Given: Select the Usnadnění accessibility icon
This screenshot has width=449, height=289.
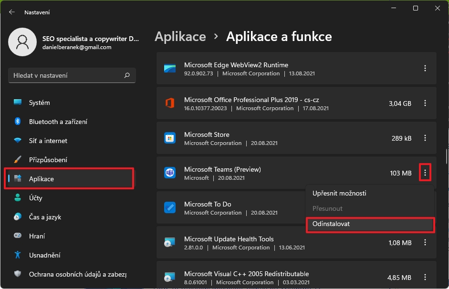Looking at the screenshot, I should [18, 255].
